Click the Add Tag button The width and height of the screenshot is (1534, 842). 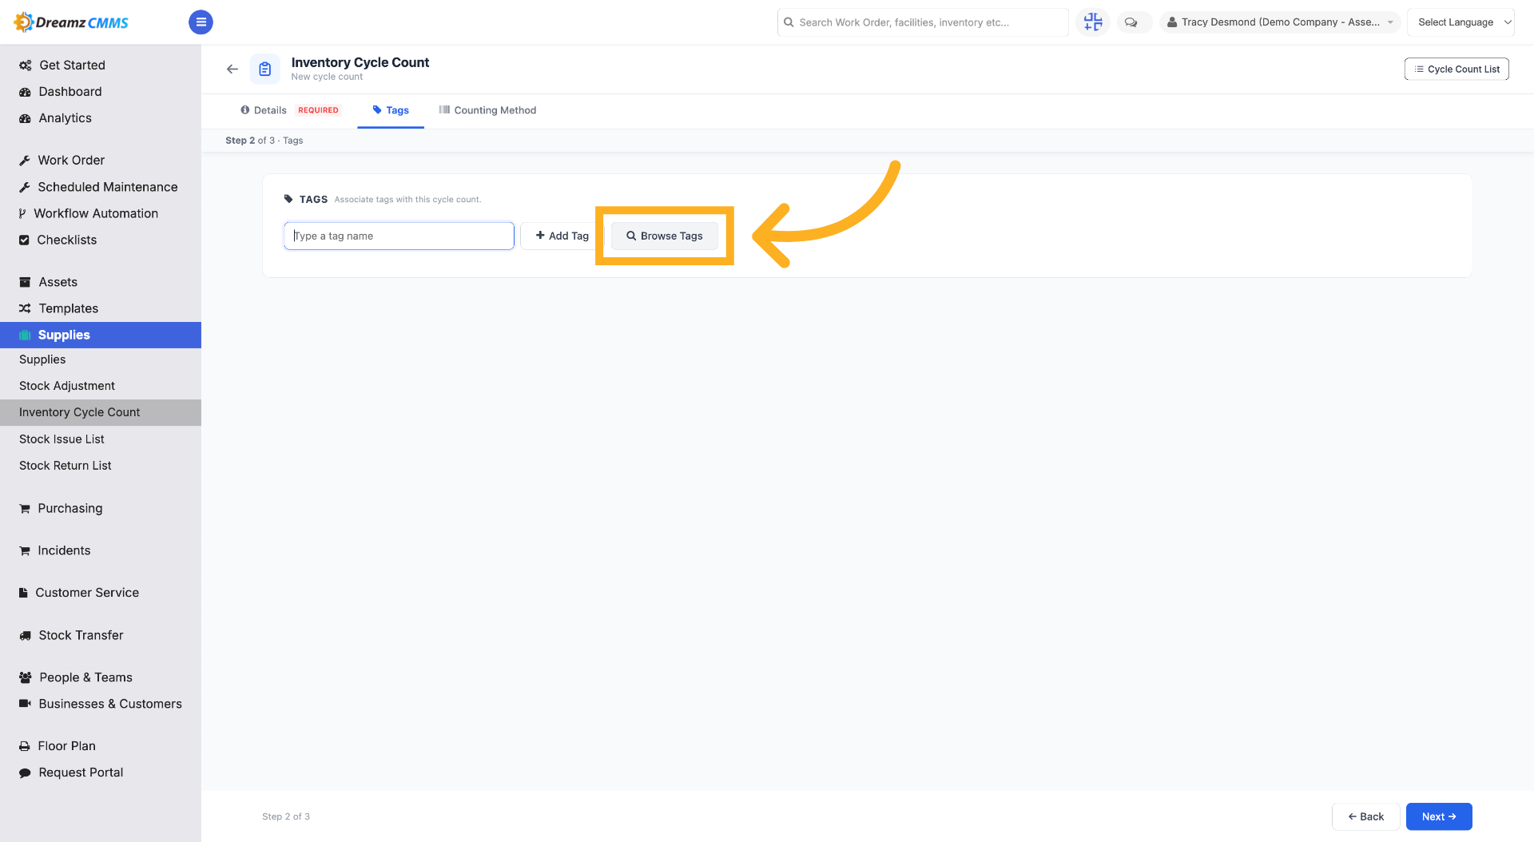tap(562, 236)
